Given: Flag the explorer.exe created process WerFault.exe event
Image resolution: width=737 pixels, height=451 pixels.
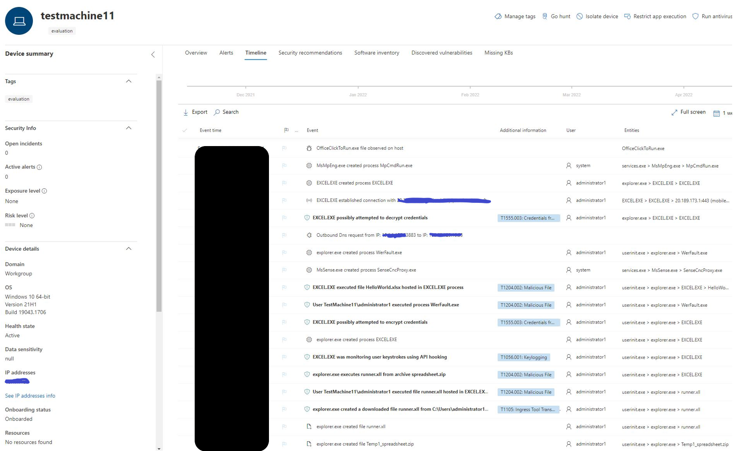Looking at the screenshot, I should (x=284, y=253).
